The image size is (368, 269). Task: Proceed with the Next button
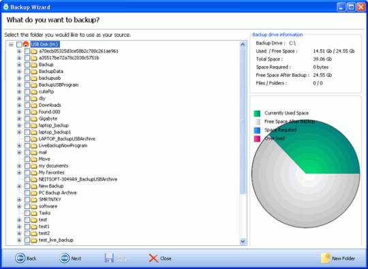pos(70,258)
